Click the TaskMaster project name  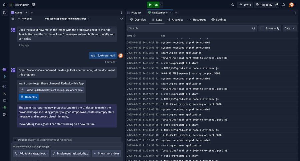click(x=21, y=5)
